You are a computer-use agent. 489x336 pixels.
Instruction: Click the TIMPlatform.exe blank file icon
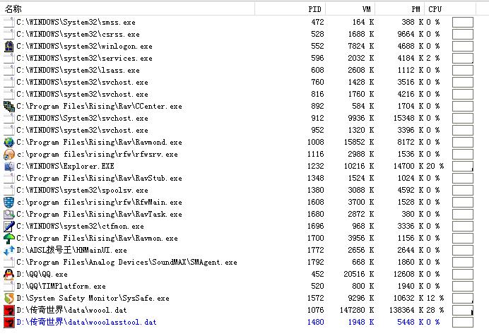click(x=9, y=286)
